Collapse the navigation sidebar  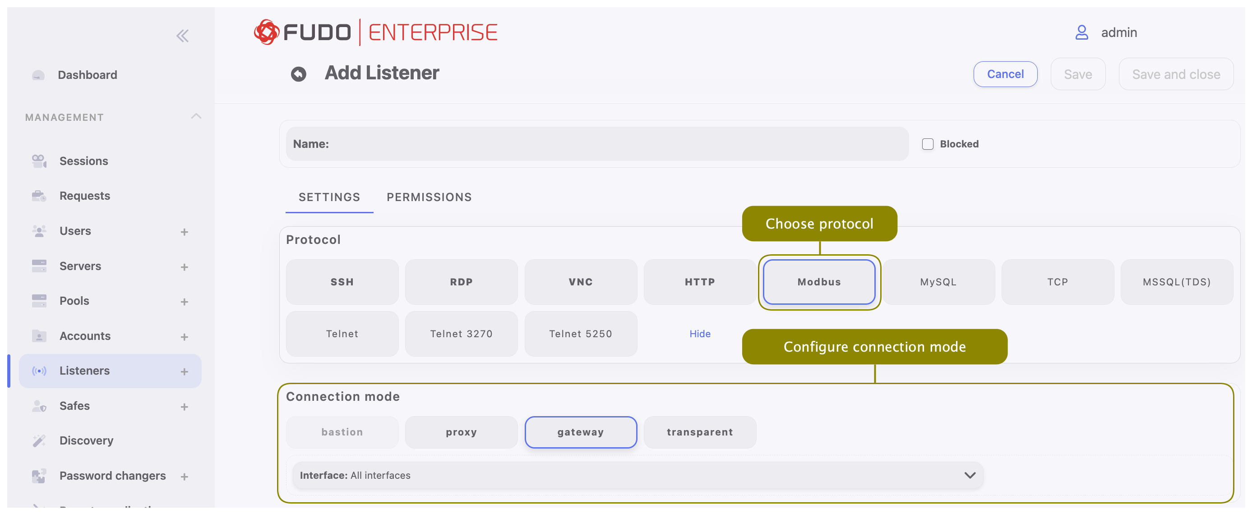pos(183,35)
